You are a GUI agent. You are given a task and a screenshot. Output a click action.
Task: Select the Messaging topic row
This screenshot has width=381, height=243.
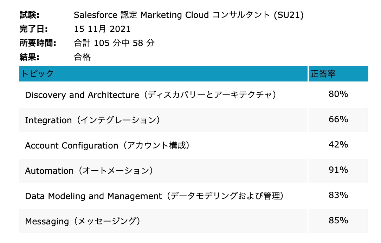click(193, 221)
